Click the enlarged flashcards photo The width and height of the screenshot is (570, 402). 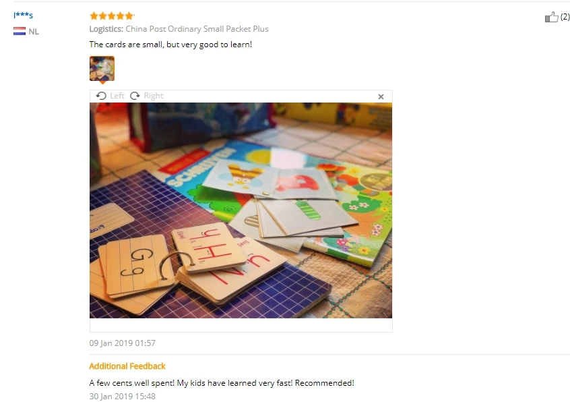click(241, 210)
